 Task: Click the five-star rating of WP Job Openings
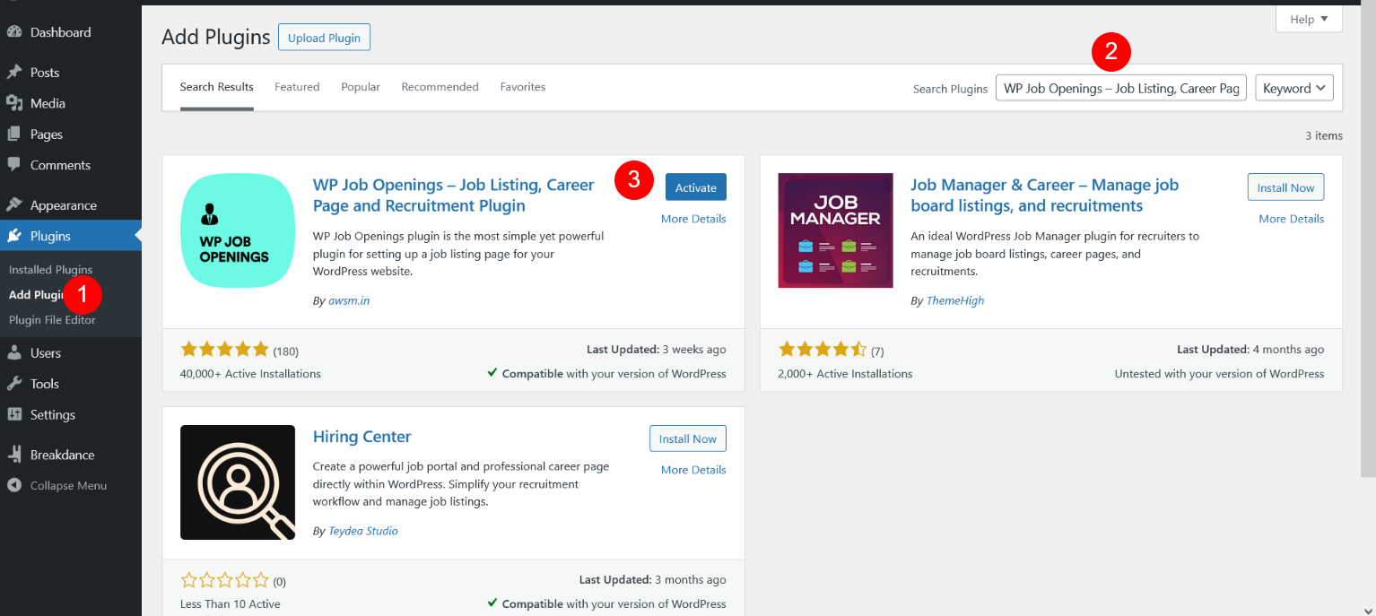pyautogui.click(x=224, y=350)
